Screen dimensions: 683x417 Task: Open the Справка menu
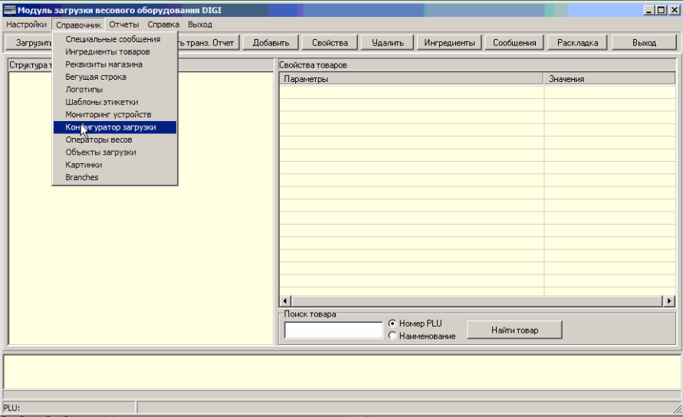point(163,25)
